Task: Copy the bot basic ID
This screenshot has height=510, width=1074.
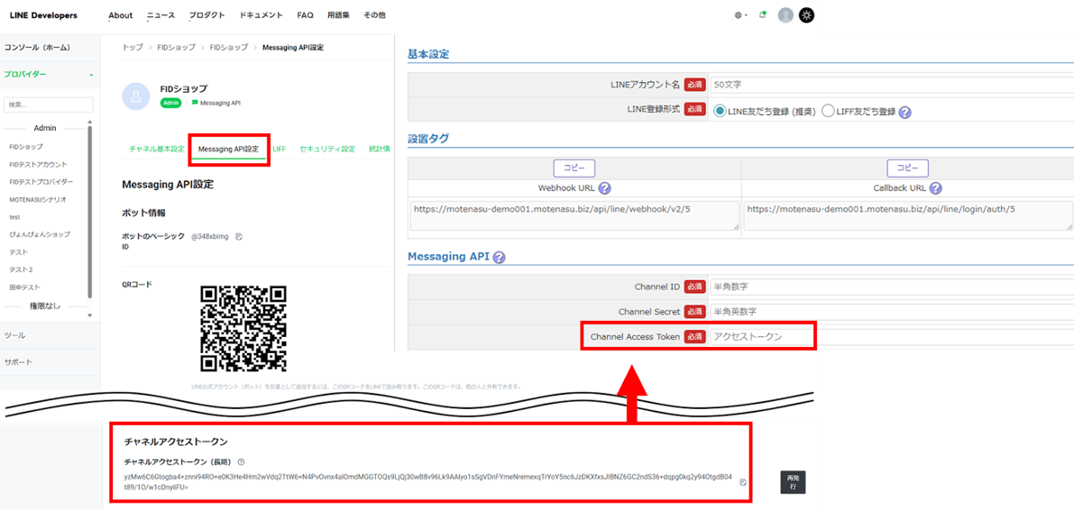Action: pos(239,237)
